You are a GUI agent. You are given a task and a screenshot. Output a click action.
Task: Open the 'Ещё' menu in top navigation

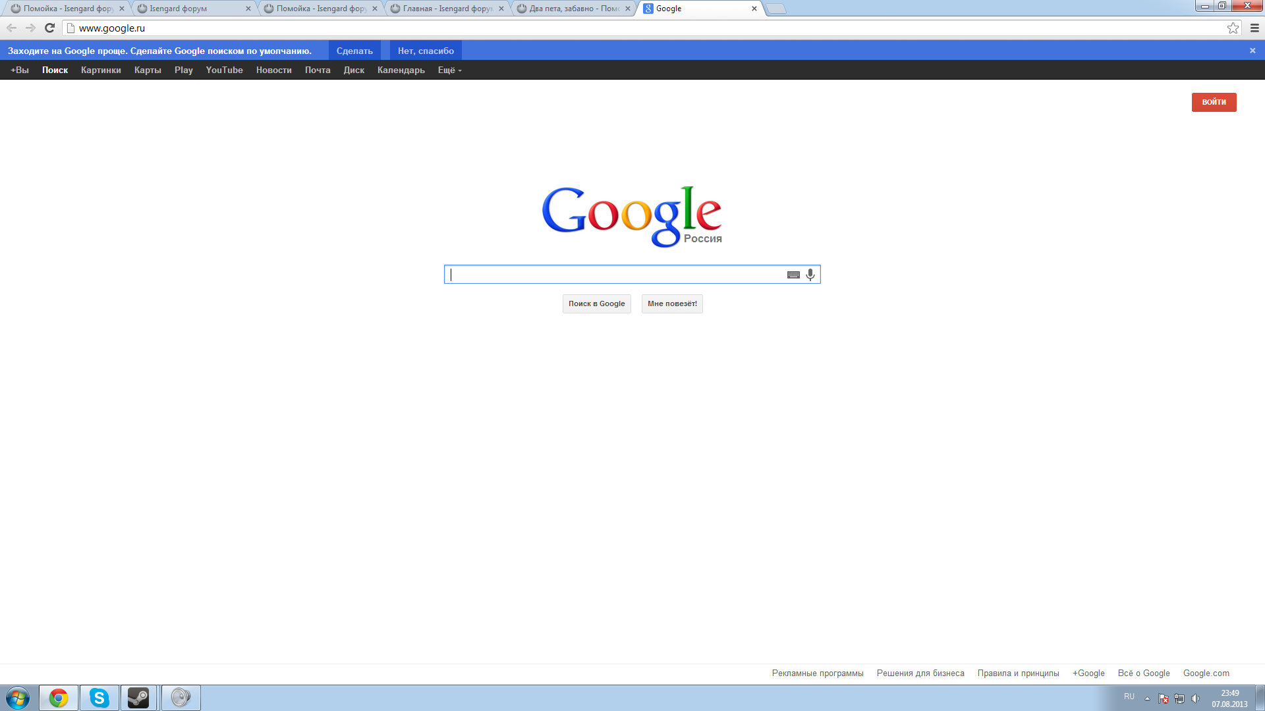tap(448, 69)
